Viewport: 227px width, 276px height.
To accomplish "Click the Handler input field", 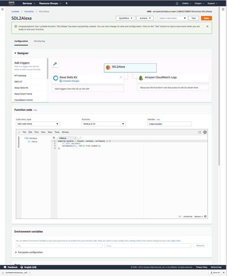I will point(170,124).
